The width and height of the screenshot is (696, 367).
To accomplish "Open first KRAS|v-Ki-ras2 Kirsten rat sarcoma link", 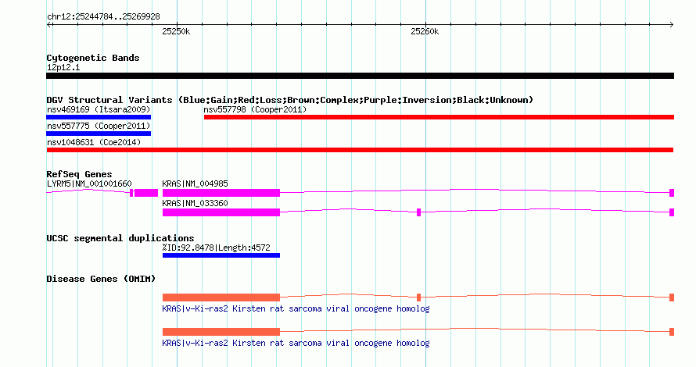I will [x=296, y=308].
